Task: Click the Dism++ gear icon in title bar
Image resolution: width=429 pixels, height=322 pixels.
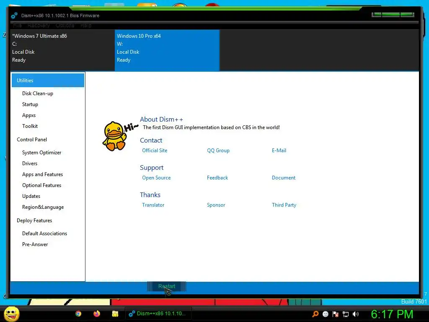Action: 14,16
